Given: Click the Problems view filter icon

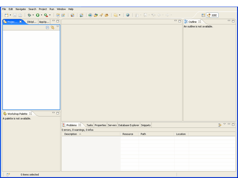Looking at the screenshot, I should coord(220,125).
